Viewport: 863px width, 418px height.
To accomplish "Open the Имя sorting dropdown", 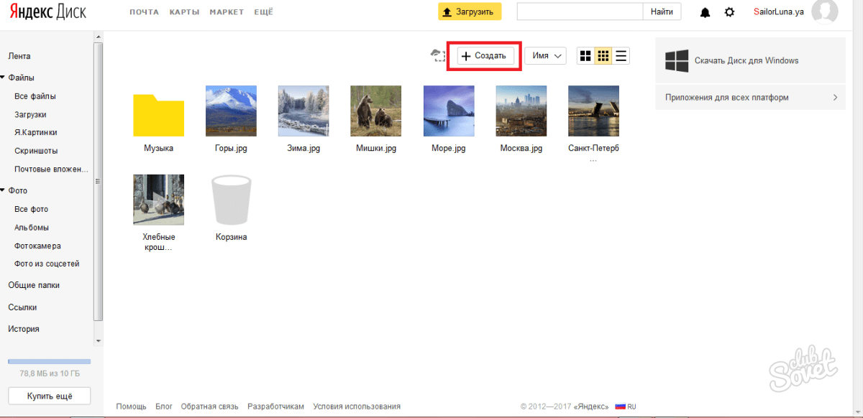I will (545, 56).
